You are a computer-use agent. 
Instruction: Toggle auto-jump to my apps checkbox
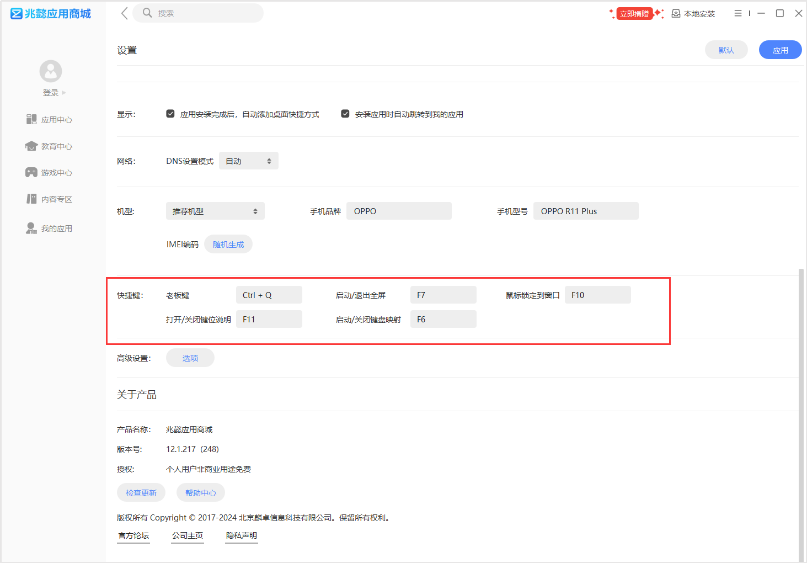(345, 114)
